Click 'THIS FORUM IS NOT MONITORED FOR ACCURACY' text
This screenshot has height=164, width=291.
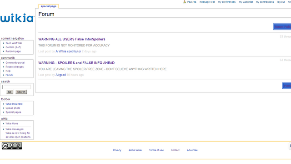click(74, 46)
